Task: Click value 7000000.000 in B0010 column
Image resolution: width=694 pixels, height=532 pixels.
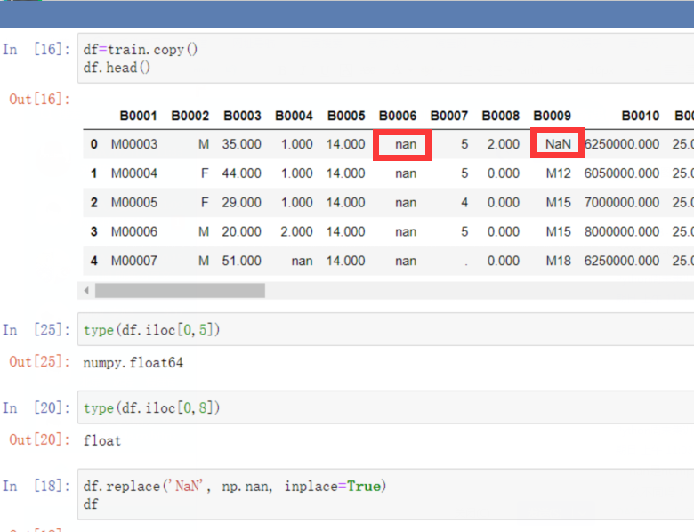Action: point(622,203)
